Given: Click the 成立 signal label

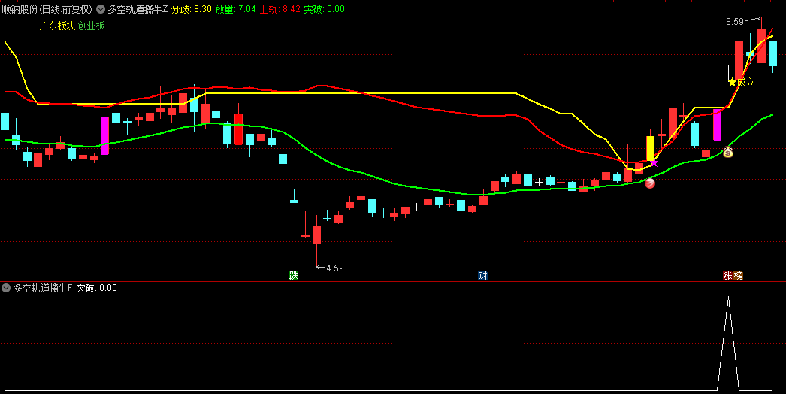Looking at the screenshot, I should point(746,83).
